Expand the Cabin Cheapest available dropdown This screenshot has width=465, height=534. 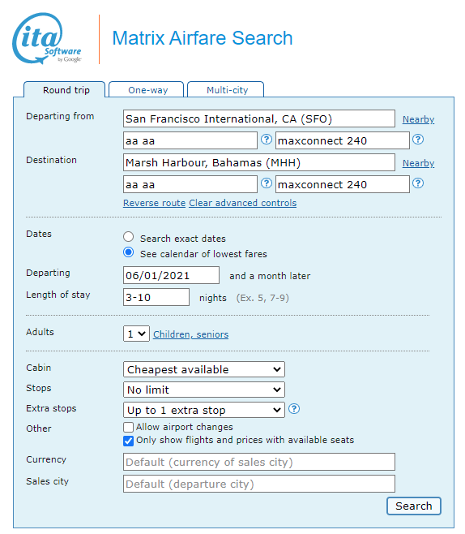tap(204, 369)
